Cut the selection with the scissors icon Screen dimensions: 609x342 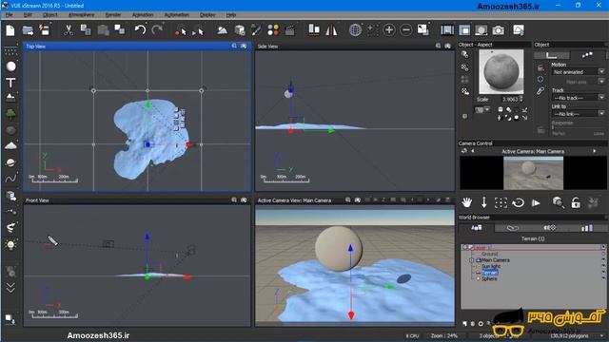point(69,30)
